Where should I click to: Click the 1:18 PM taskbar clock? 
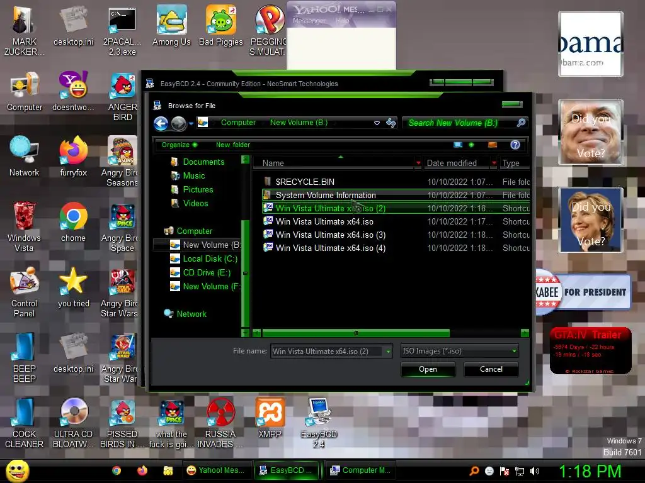pos(590,471)
